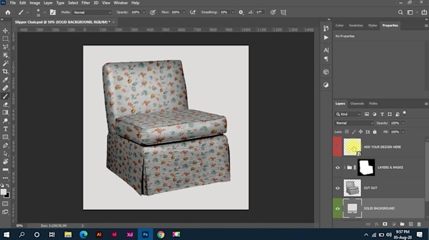Open the layer Kind filter dropdown
Screen dimensions: 429x240
348,115
